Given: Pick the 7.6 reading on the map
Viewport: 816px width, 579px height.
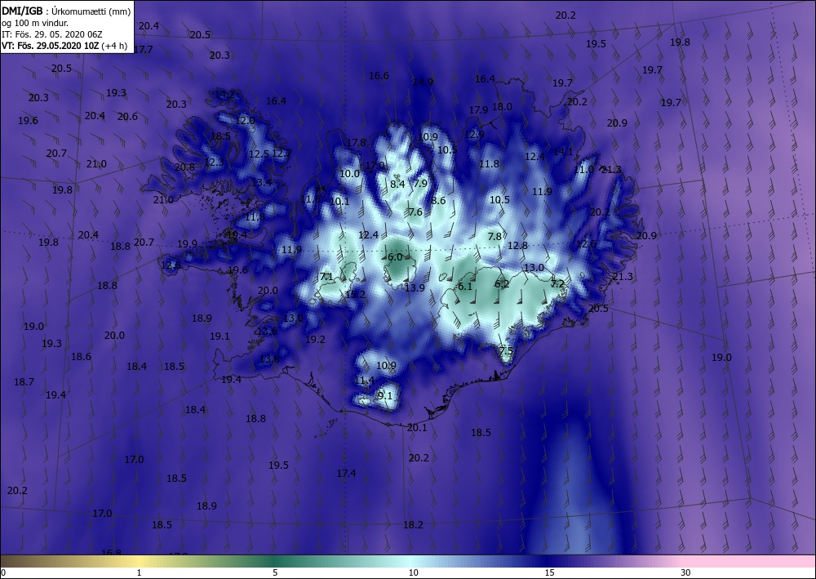Looking at the screenshot, I should (x=415, y=212).
